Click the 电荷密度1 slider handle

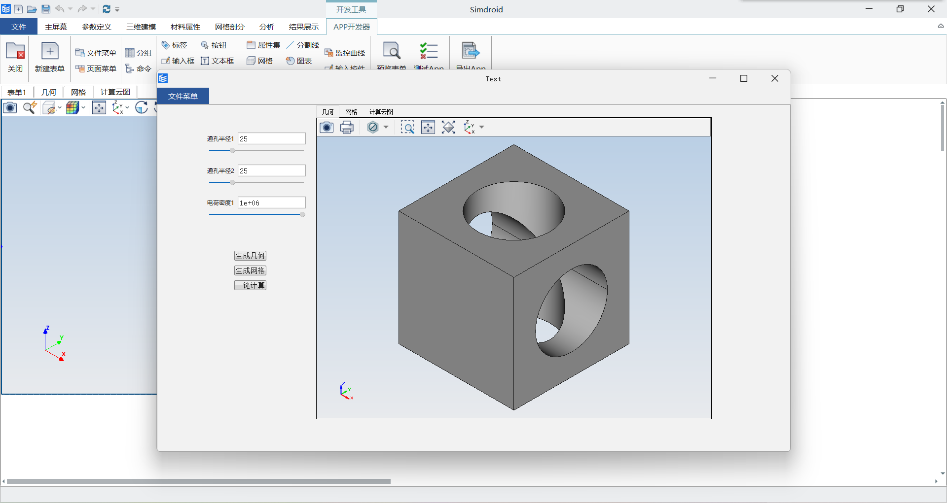(x=302, y=214)
